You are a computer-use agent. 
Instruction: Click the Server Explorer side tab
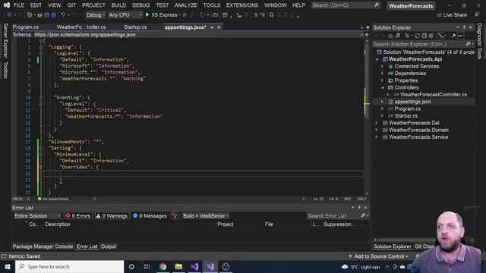[5, 40]
